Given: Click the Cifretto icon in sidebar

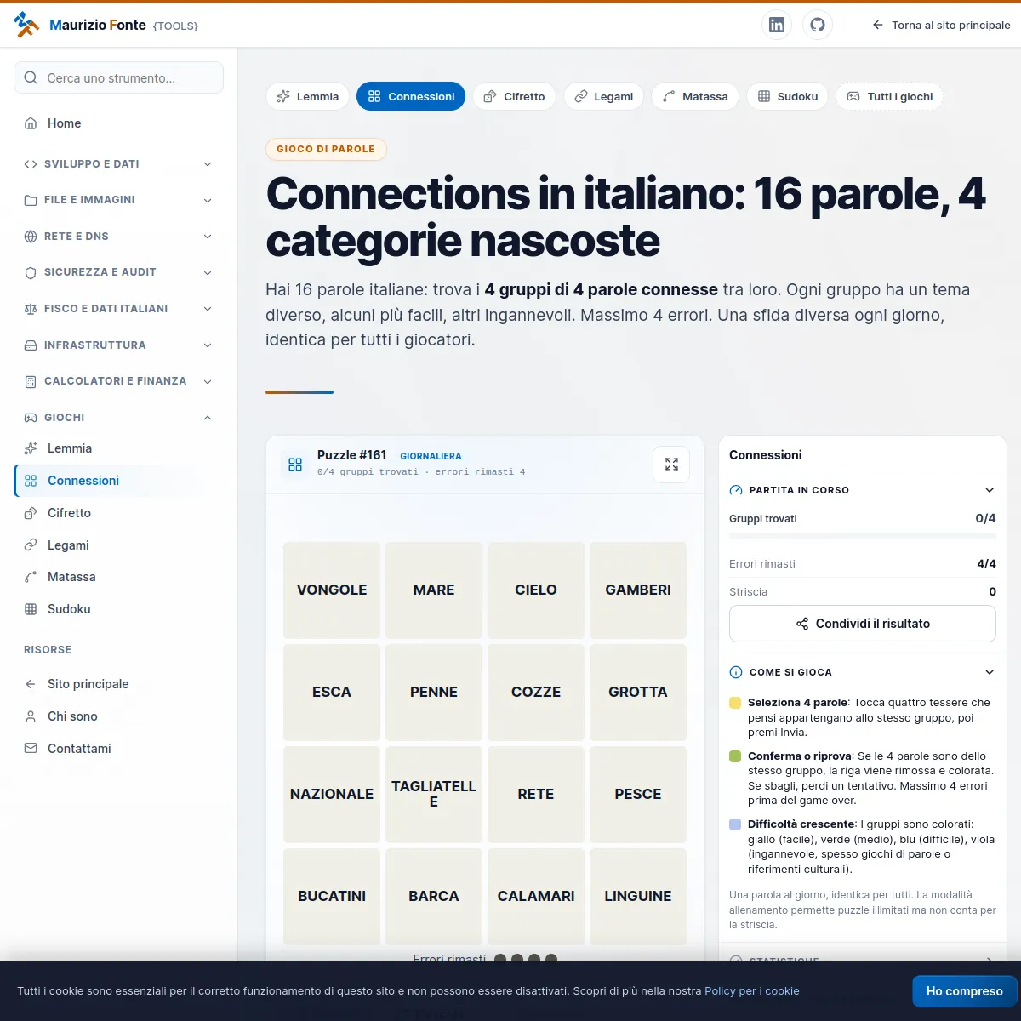Looking at the screenshot, I should point(31,513).
